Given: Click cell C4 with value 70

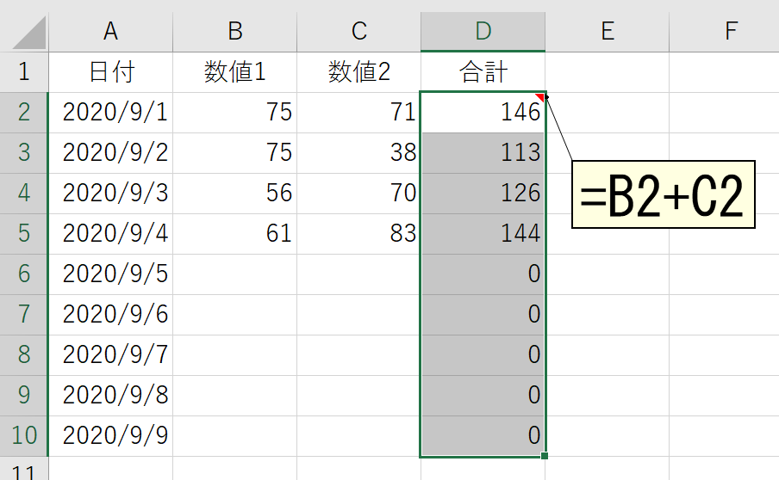Looking at the screenshot, I should 359,194.
